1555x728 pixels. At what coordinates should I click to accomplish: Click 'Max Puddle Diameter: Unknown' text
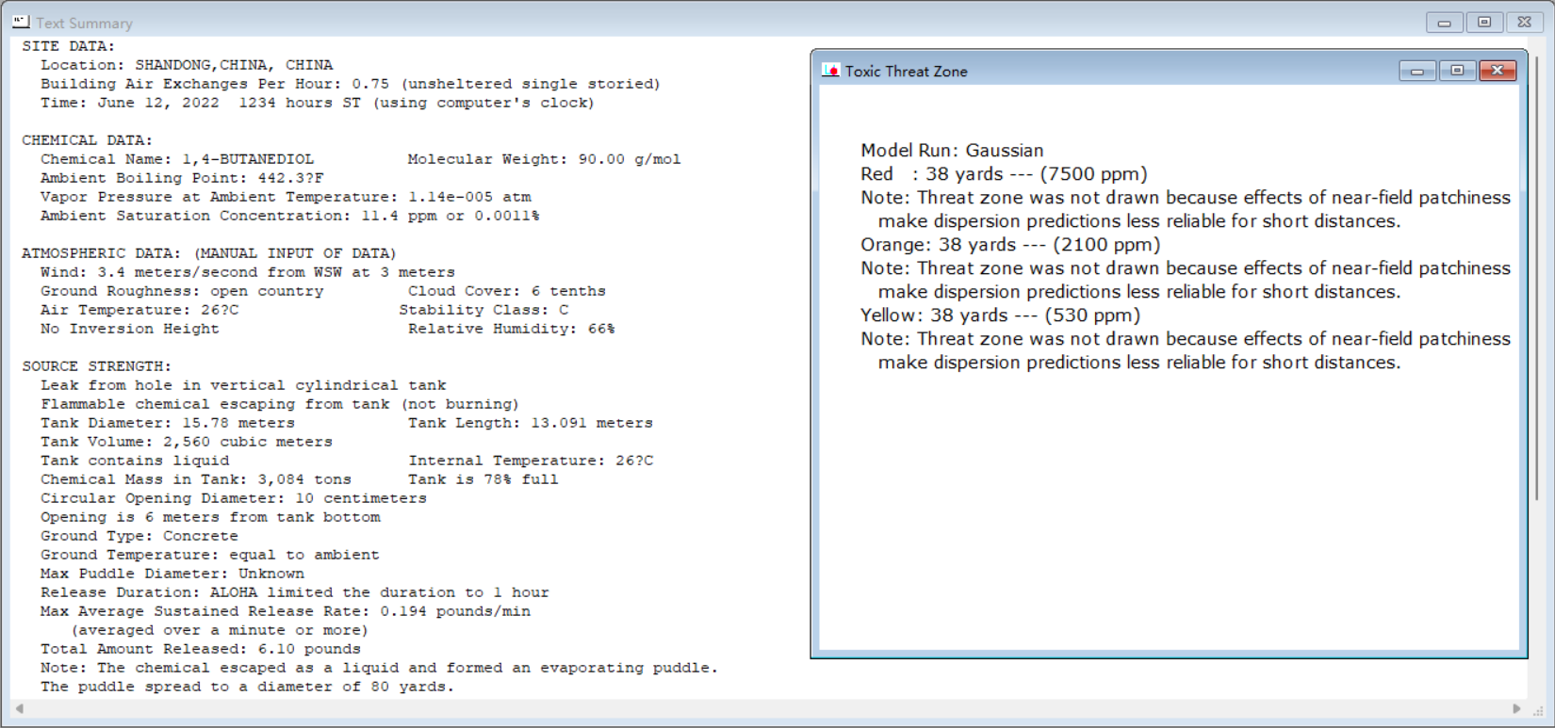(172, 574)
